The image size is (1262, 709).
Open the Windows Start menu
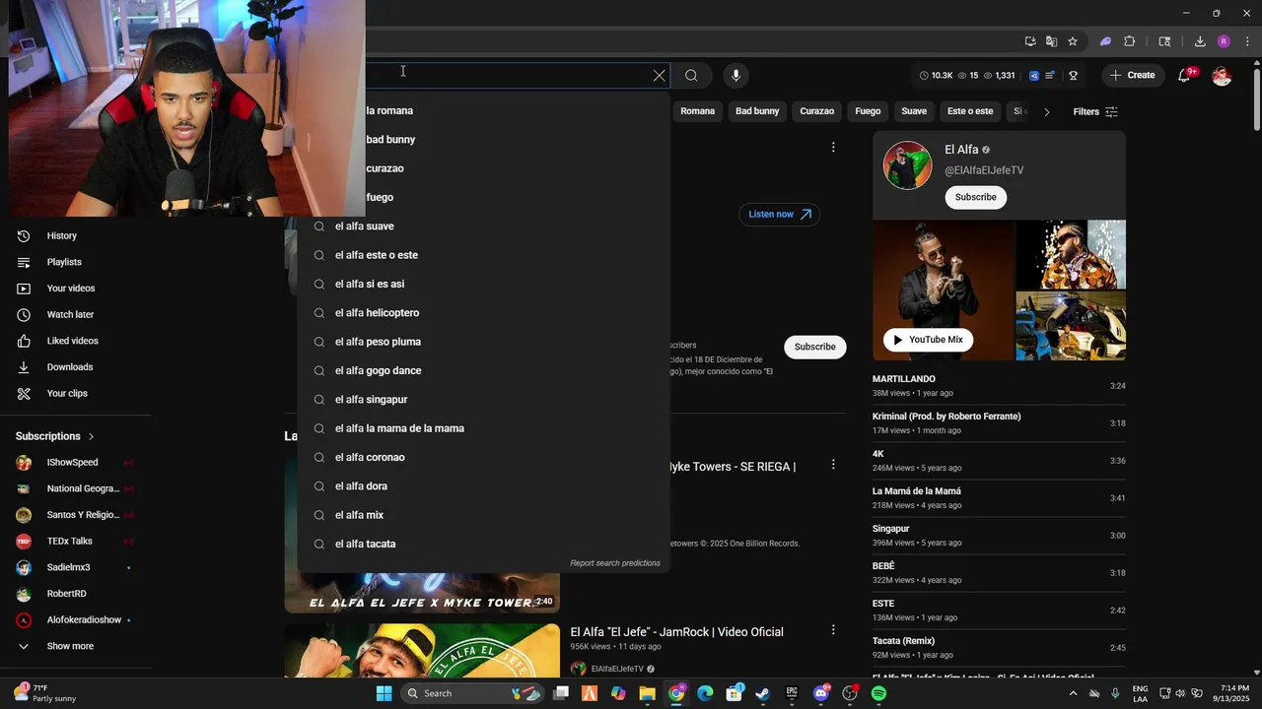point(384,693)
